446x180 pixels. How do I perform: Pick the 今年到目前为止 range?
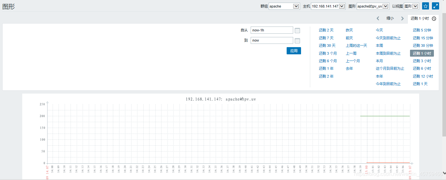[388, 84]
